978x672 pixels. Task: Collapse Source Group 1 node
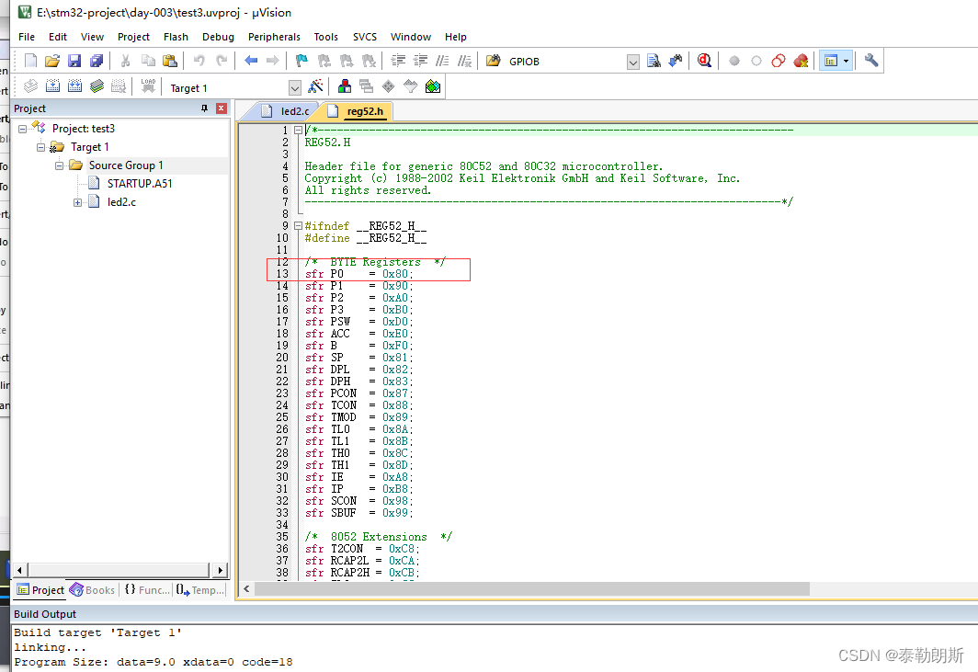[59, 165]
